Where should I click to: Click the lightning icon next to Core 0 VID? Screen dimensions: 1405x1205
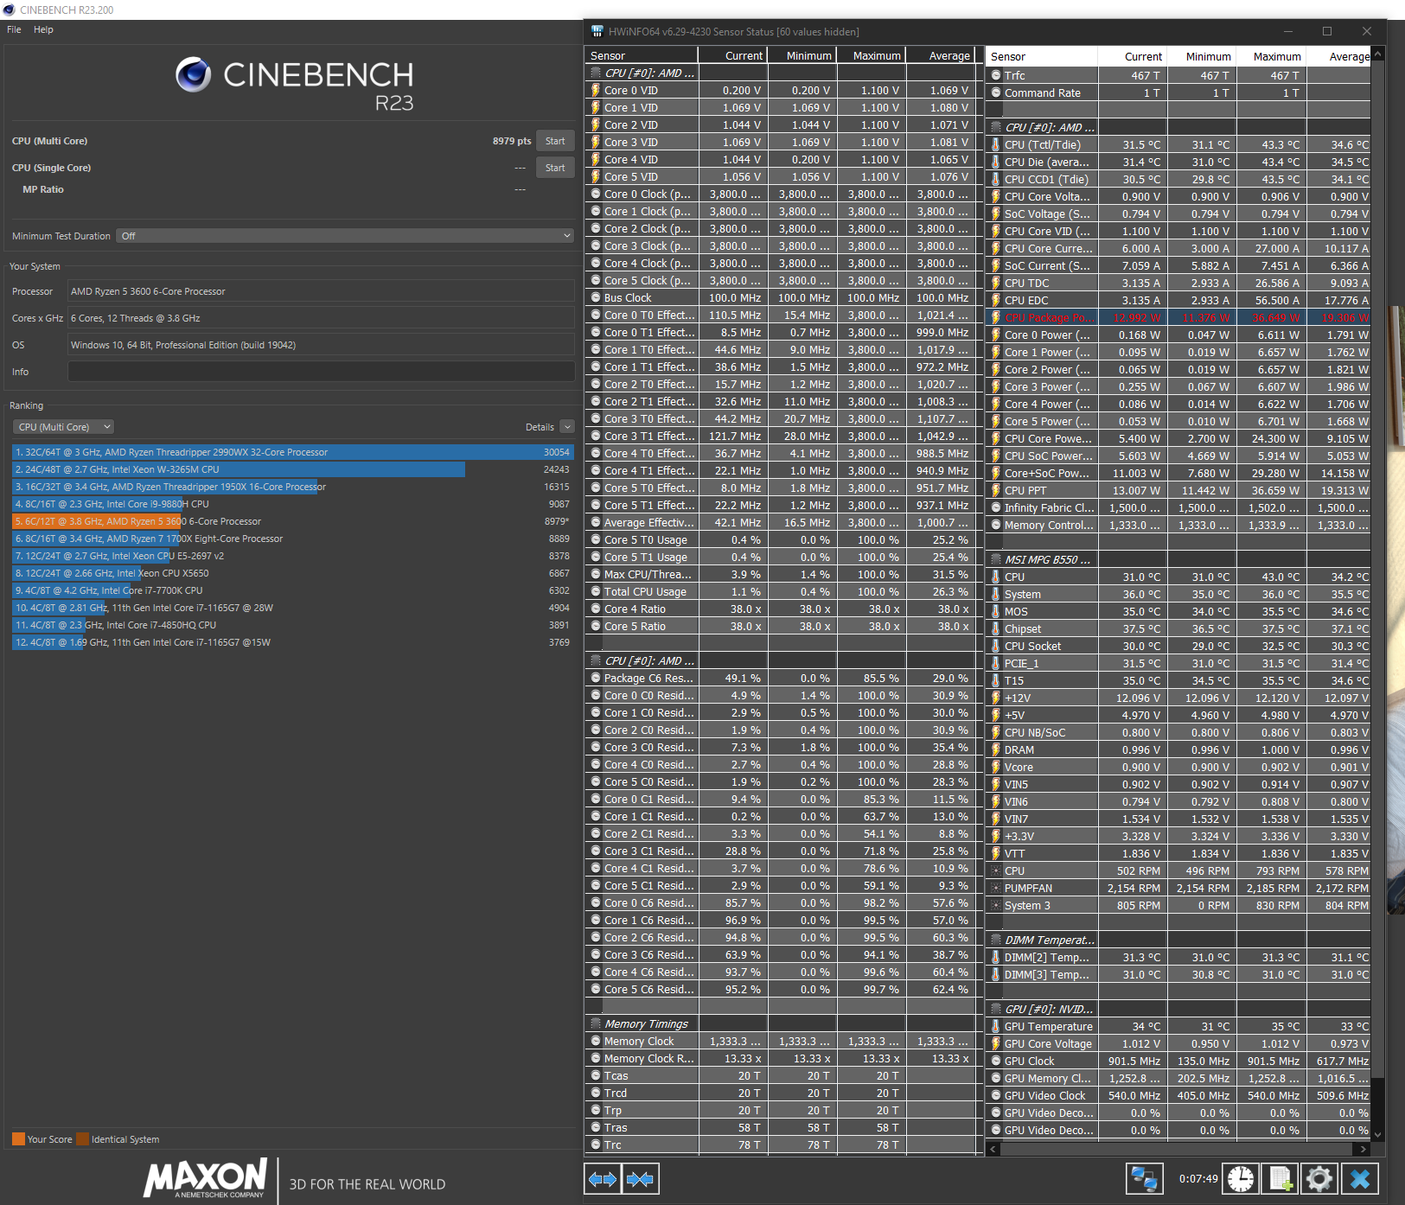tap(596, 90)
